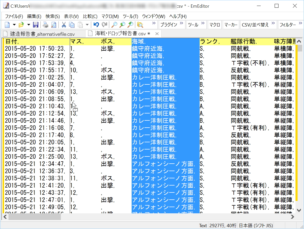Open a file with the folder icon

click(21, 25)
